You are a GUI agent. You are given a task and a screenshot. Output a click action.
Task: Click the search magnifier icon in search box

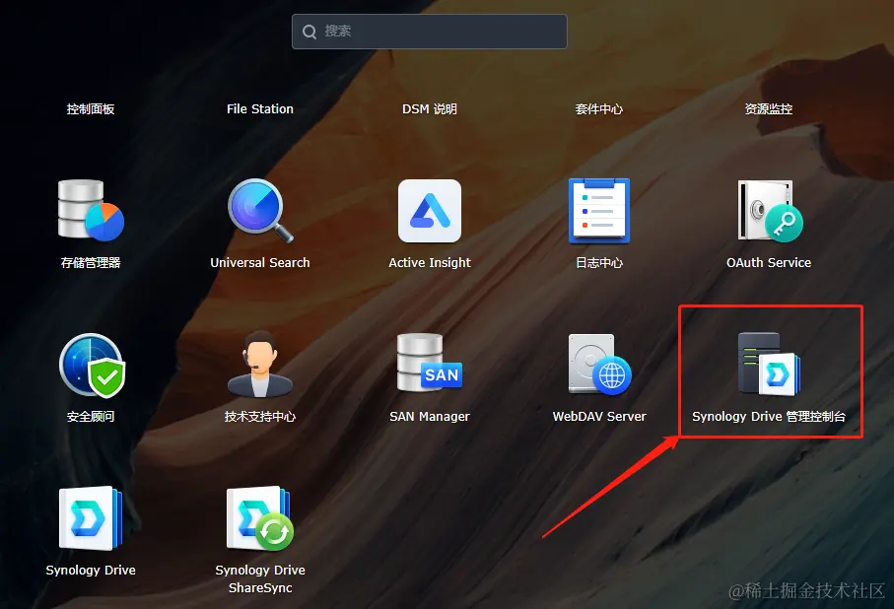309,32
